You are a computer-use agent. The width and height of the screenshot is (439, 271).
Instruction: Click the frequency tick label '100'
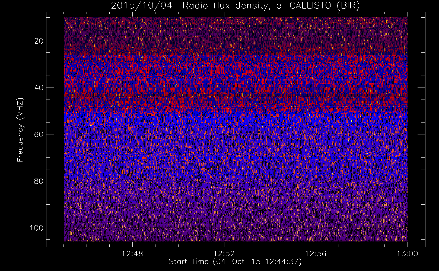coord(37,228)
